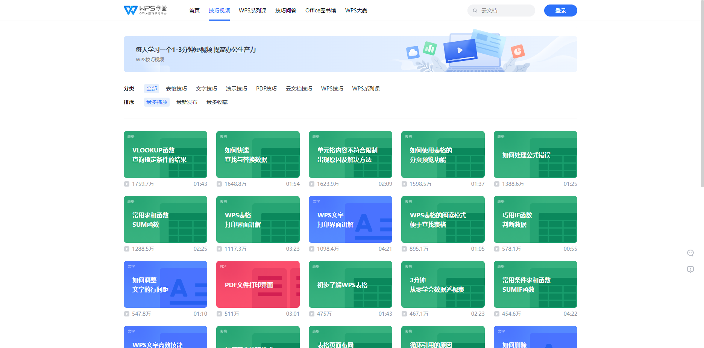Viewport: 704px width, 348px height.
Task: Open the 技巧视频 navigation tab
Action: pyautogui.click(x=219, y=11)
